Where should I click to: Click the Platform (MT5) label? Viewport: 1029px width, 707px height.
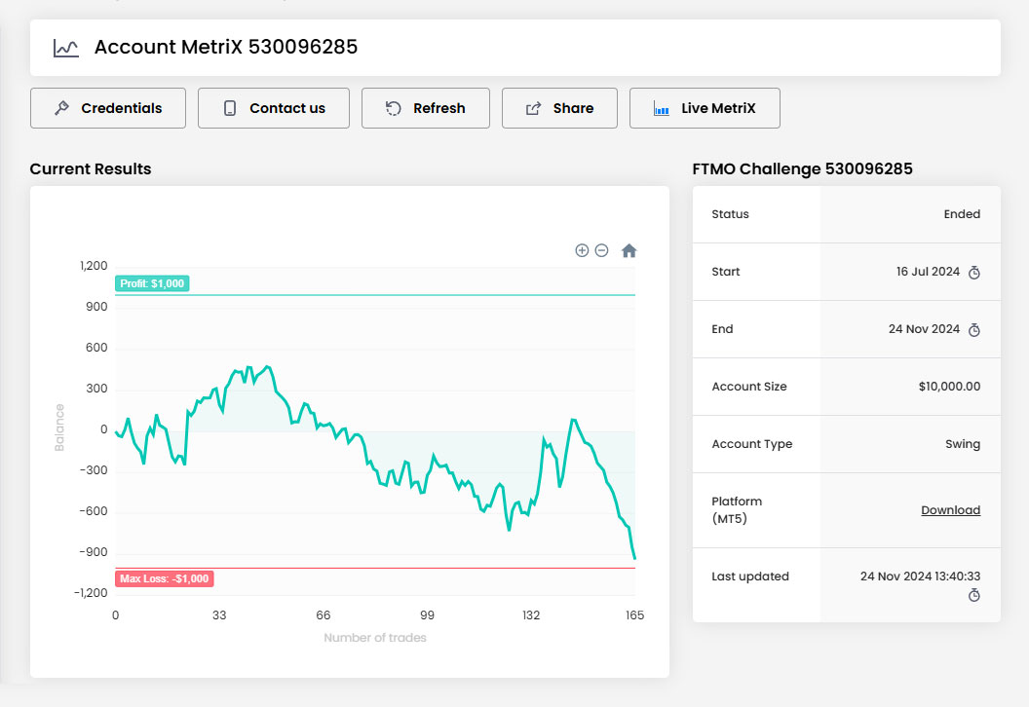[737, 509]
